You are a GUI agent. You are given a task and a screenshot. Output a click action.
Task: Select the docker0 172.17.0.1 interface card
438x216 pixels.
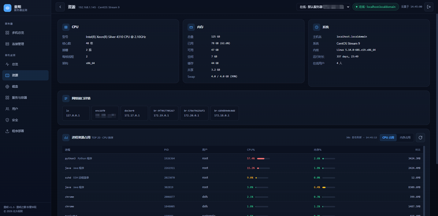pos(134,113)
